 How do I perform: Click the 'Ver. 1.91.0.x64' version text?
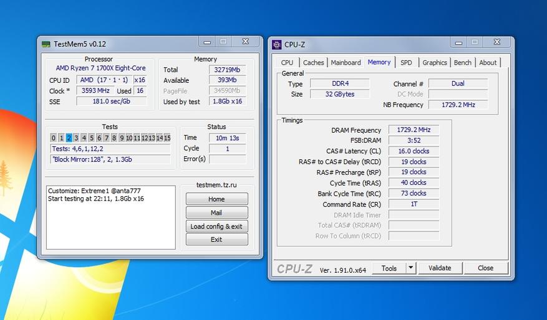[x=343, y=270]
